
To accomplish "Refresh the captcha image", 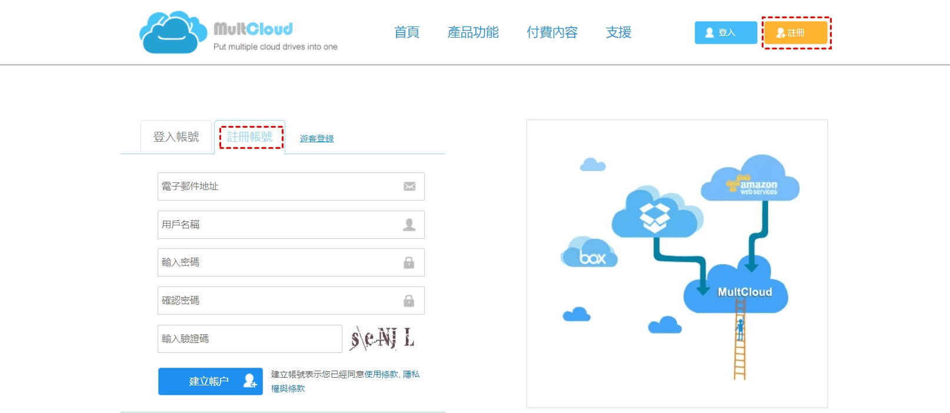I will (x=383, y=338).
